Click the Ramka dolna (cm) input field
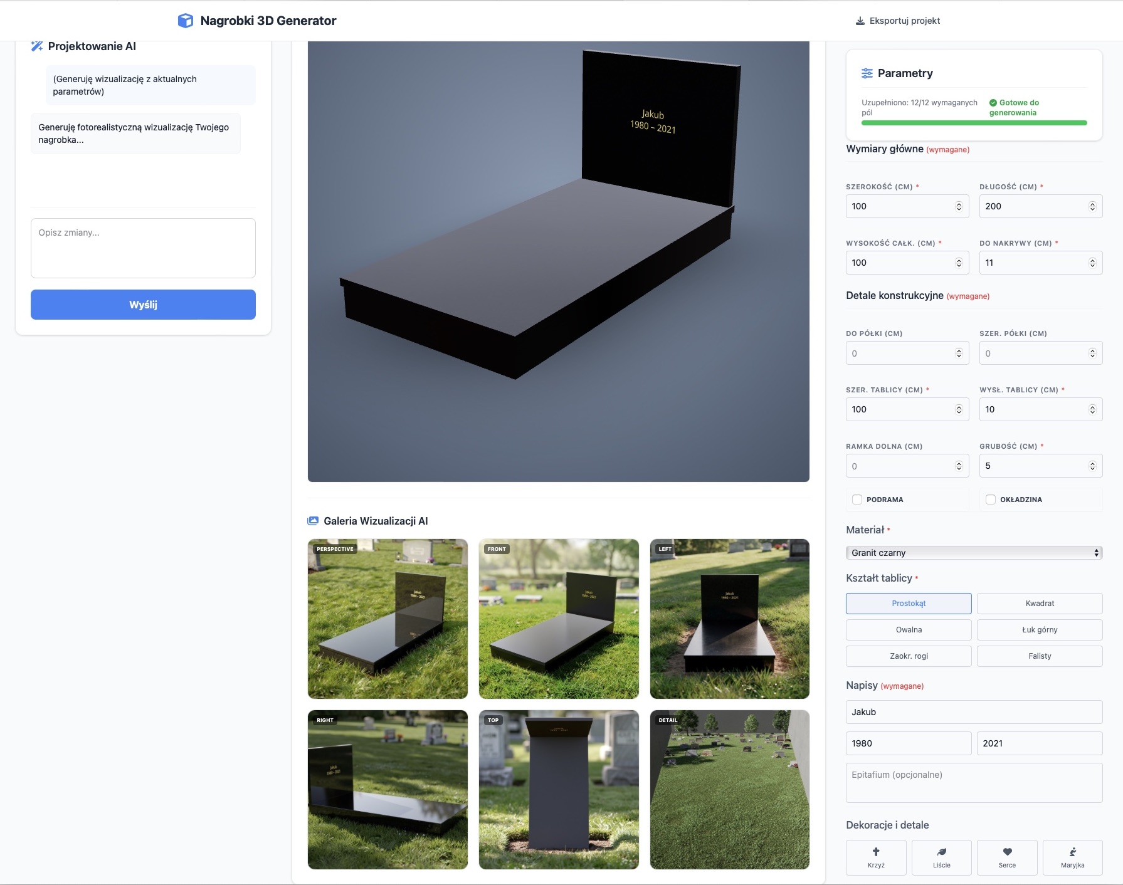Viewport: 1123px width, 885px height. point(907,466)
